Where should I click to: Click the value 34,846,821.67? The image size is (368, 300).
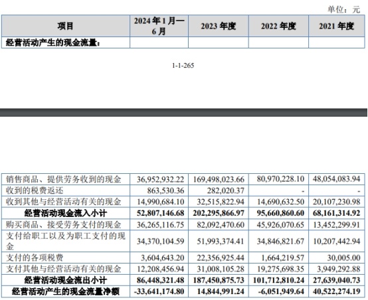[x=280, y=242]
